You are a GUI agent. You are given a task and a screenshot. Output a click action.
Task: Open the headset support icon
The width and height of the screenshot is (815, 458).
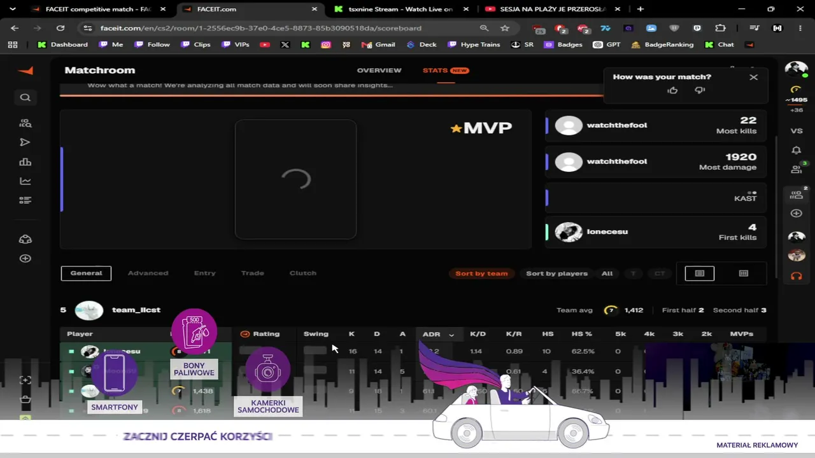pyautogui.click(x=797, y=276)
